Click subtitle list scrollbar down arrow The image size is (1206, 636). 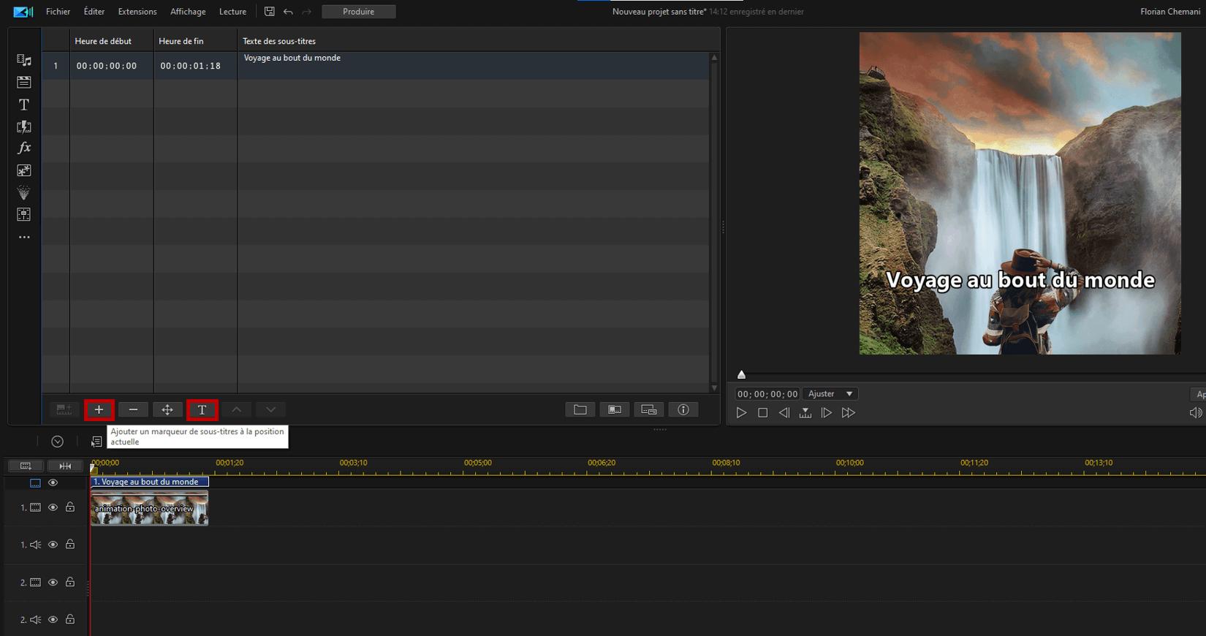[714, 388]
